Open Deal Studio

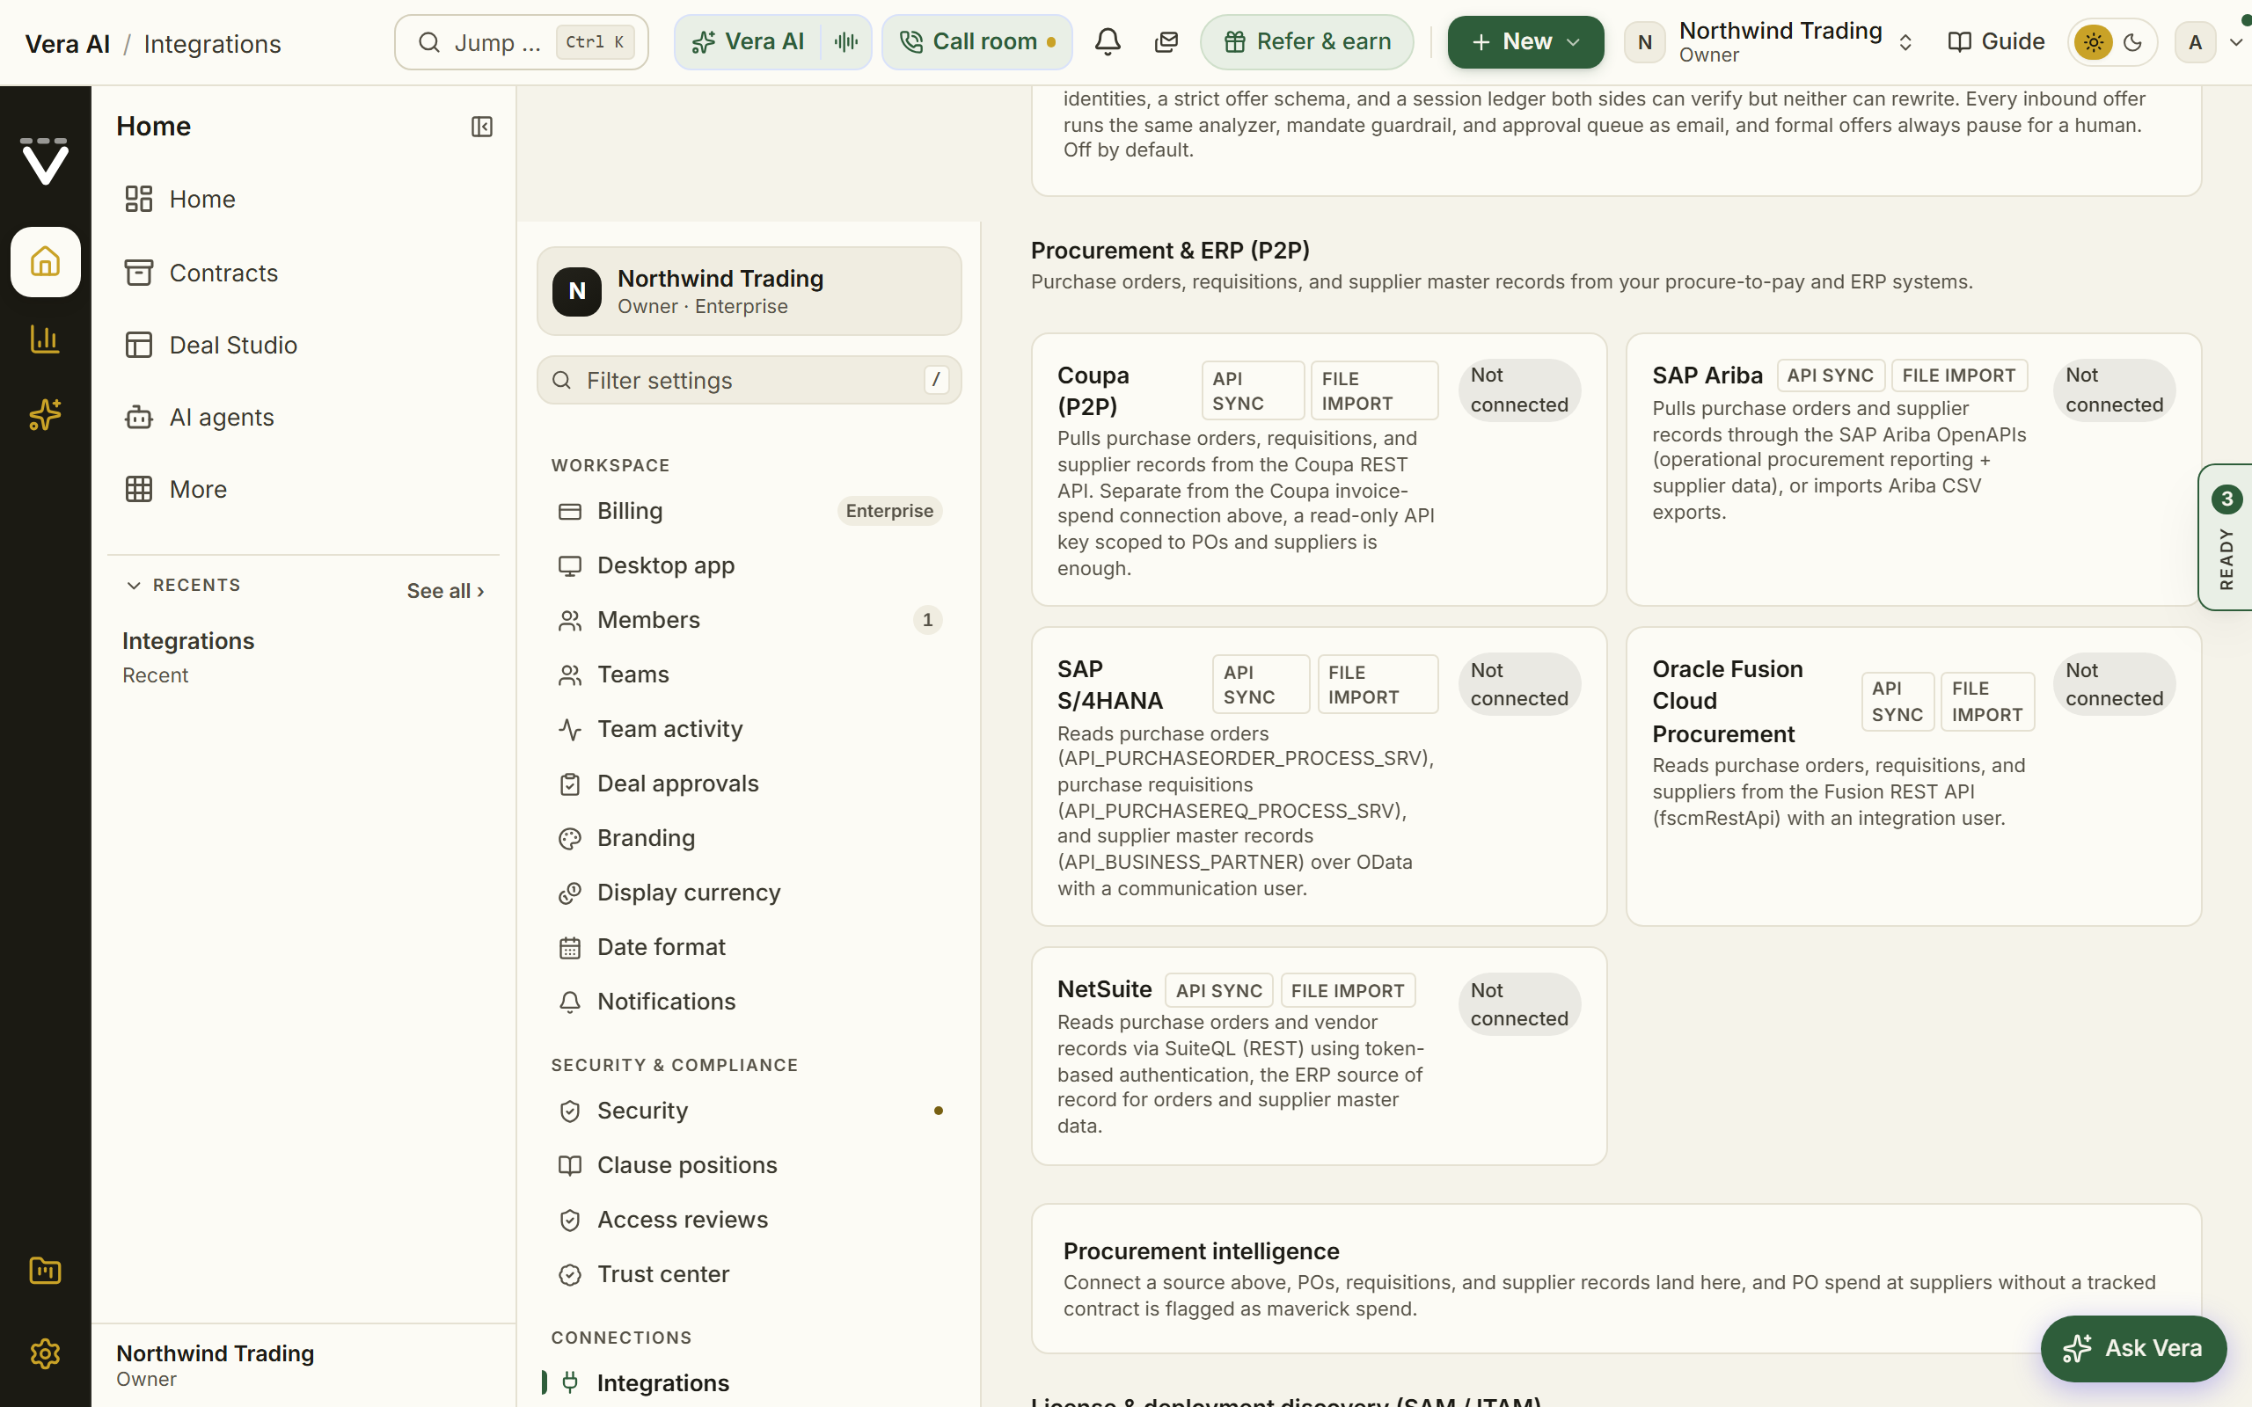pyautogui.click(x=303, y=346)
